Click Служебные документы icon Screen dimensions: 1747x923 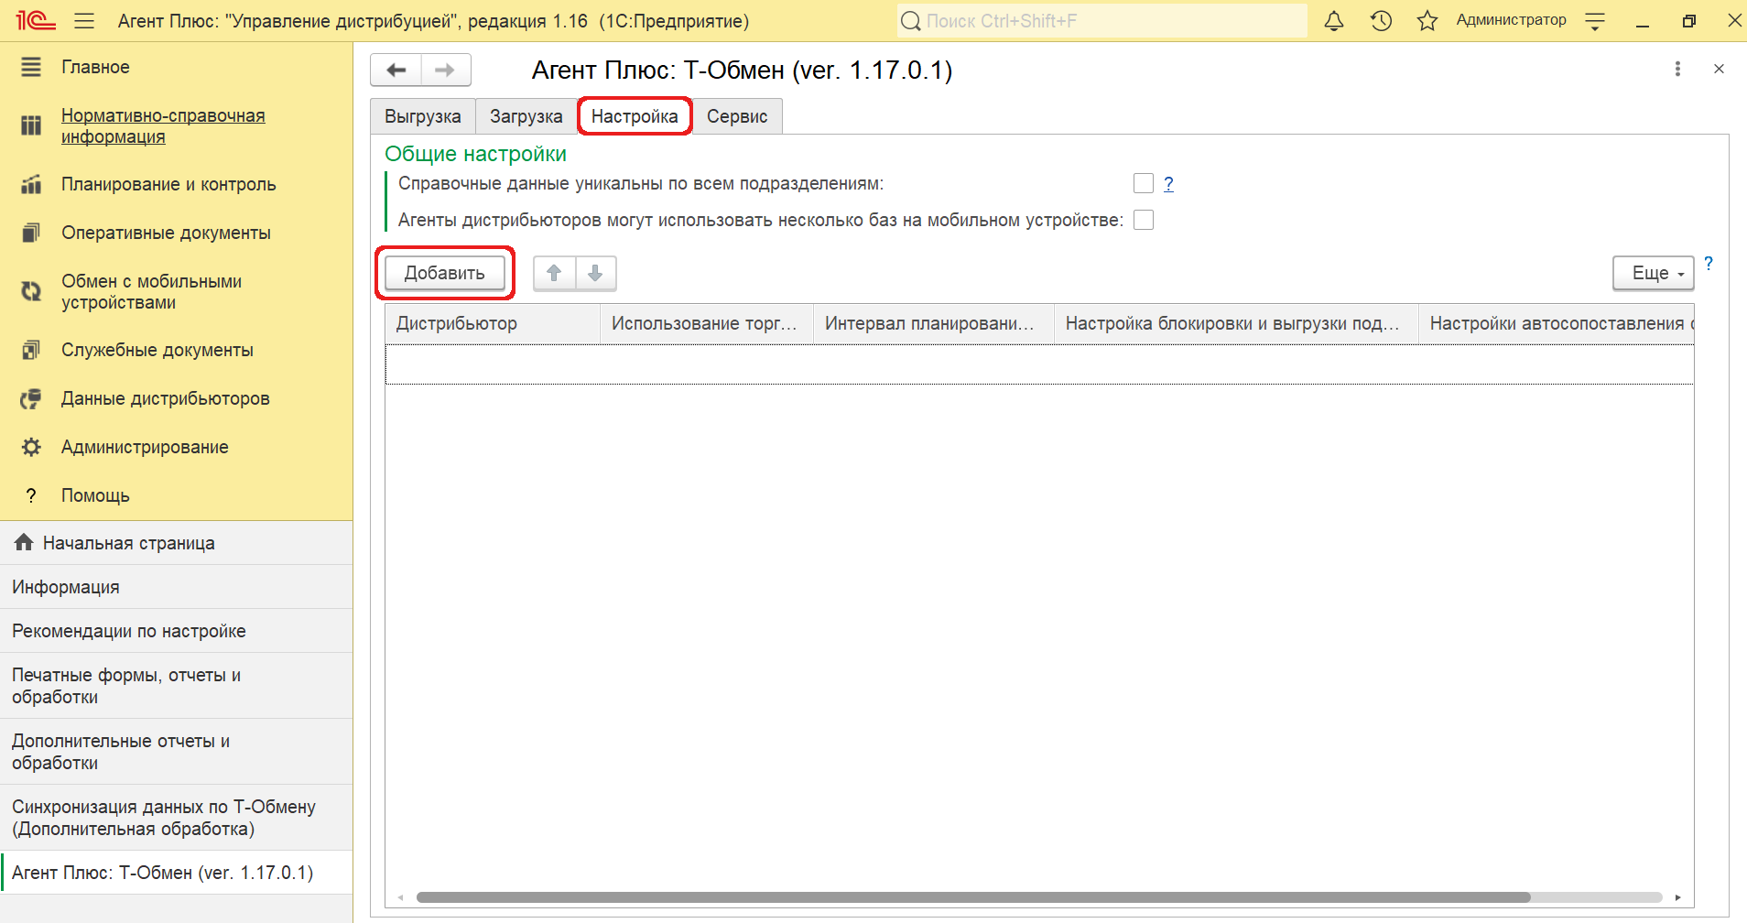[x=31, y=350]
